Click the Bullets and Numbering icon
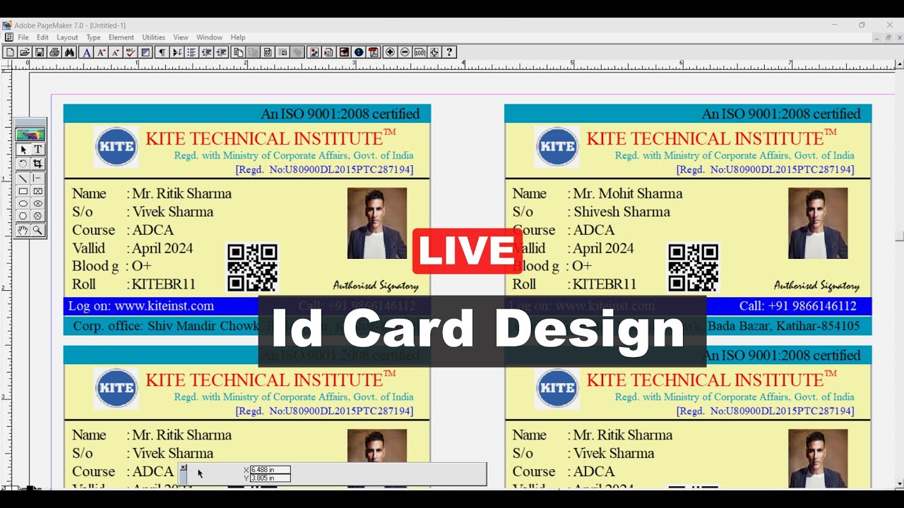The image size is (904, 508). (x=191, y=52)
